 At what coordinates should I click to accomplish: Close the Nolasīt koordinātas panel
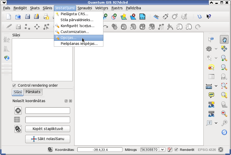click(x=71, y=101)
